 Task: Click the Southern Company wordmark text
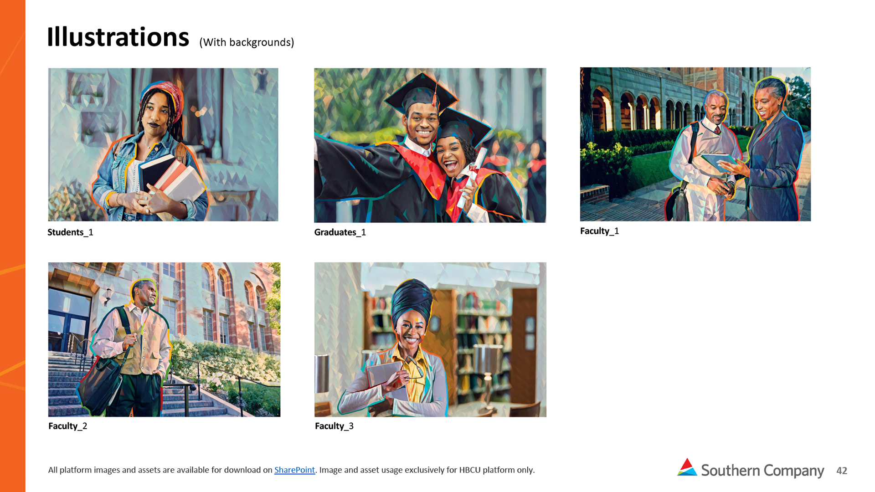point(762,471)
